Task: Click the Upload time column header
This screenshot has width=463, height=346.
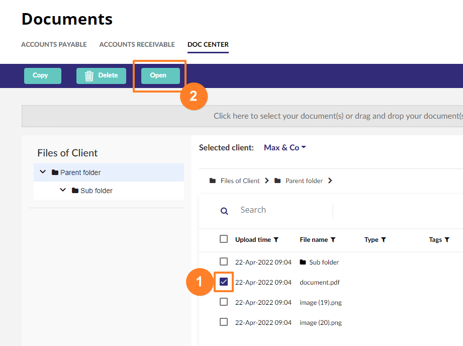Action: coord(253,239)
